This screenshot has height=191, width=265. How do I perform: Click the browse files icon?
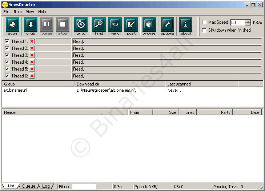(x=149, y=26)
